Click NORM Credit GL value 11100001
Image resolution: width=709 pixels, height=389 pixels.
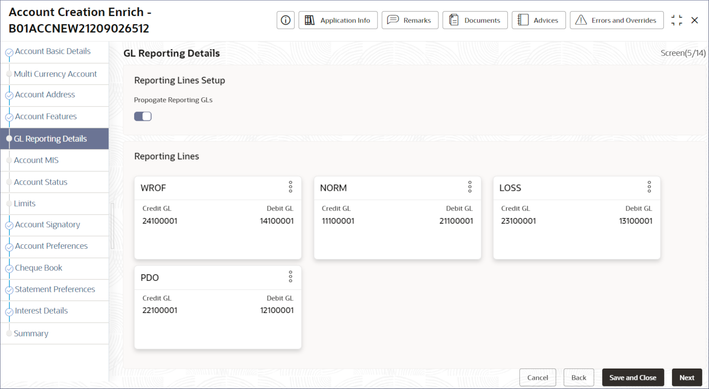338,221
